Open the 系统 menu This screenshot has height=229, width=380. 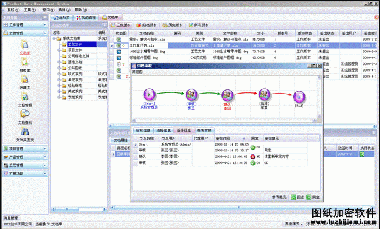point(13,10)
